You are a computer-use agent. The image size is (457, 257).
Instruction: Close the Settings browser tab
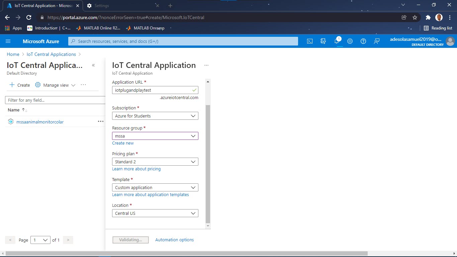(x=157, y=6)
